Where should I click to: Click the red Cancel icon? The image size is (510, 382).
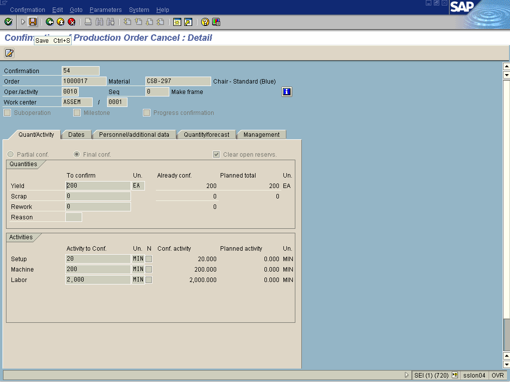click(72, 22)
